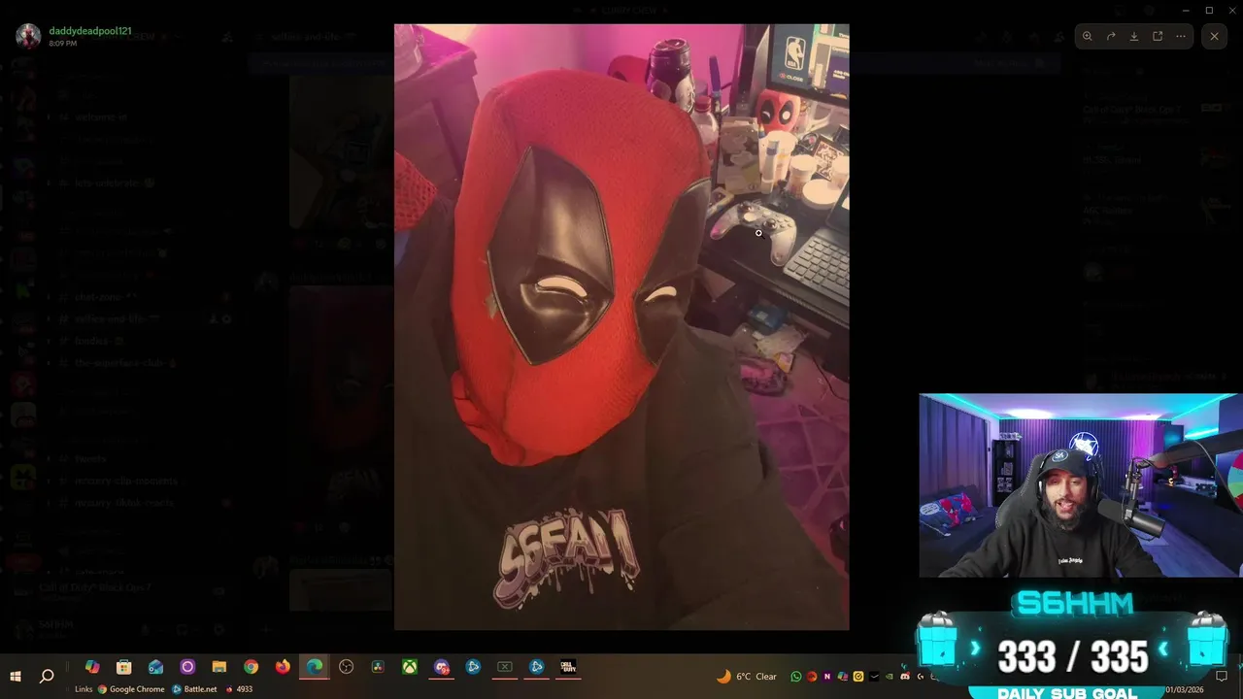Open the OneNote system tray icon
The height and width of the screenshot is (699, 1243).
click(827, 677)
